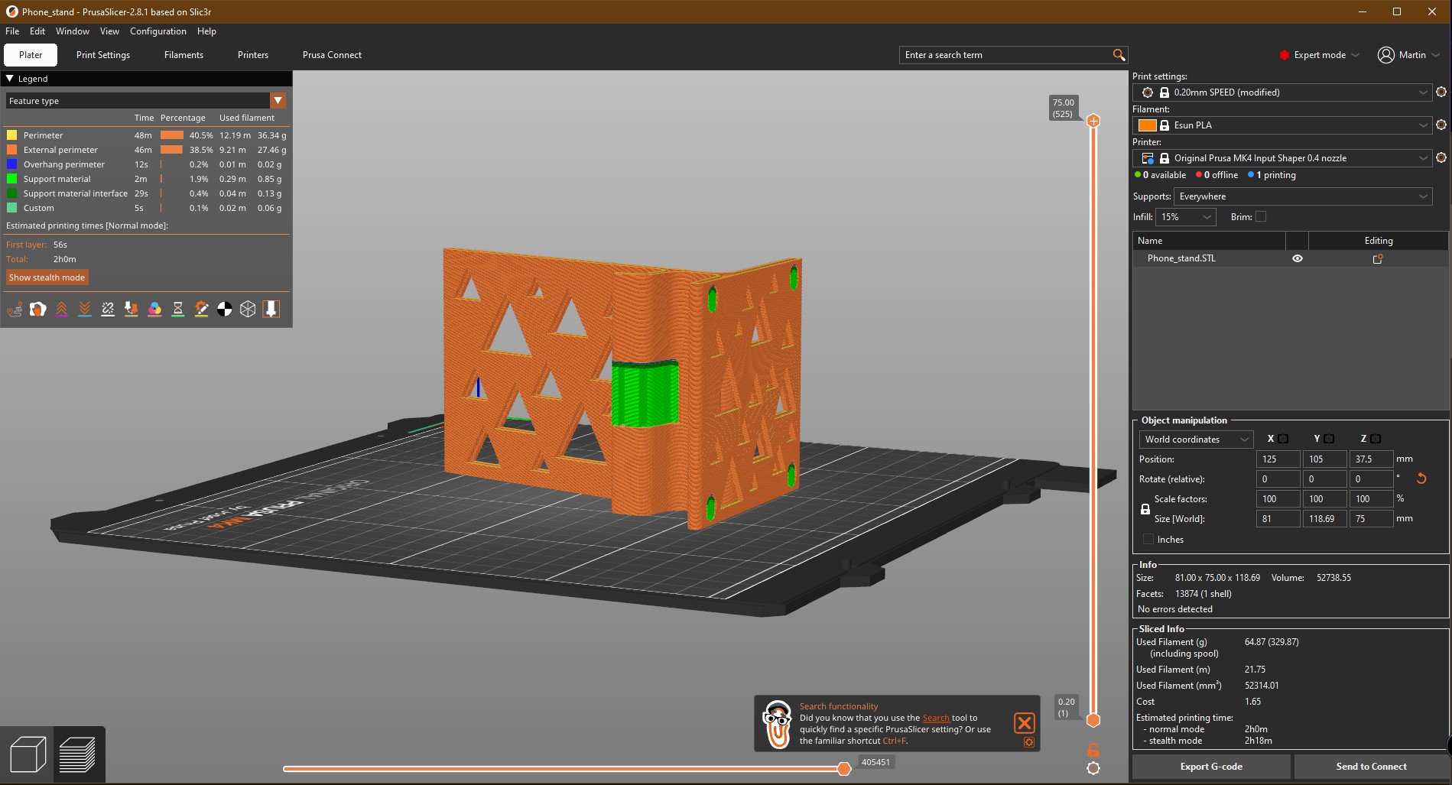Toggle tool changes icon in legend
This screenshot has width=1452, height=785.
pyautogui.click(x=132, y=309)
